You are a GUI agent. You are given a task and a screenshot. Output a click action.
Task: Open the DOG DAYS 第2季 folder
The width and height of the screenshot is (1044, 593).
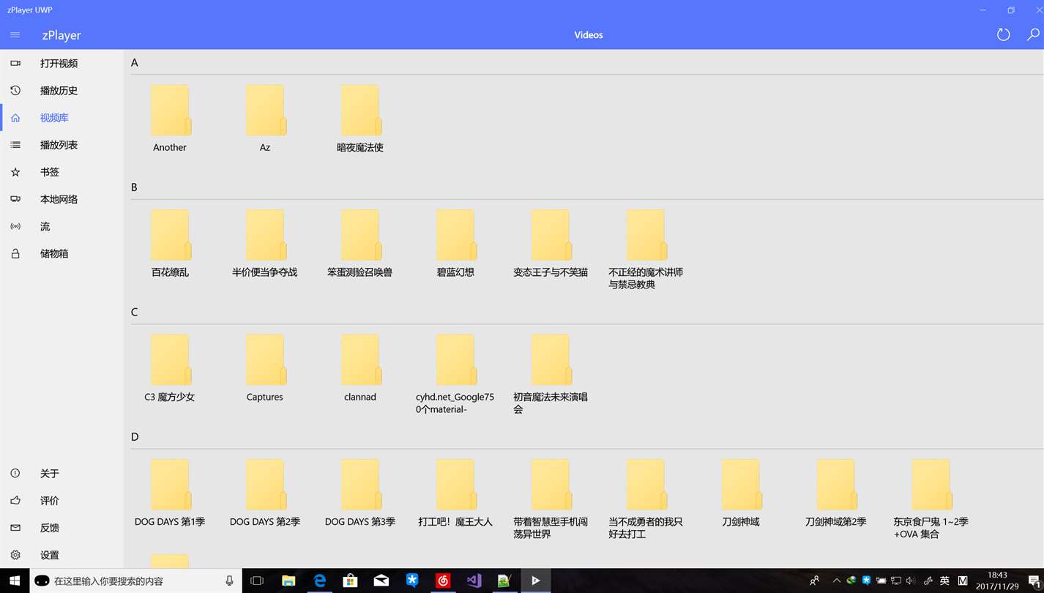265,493
